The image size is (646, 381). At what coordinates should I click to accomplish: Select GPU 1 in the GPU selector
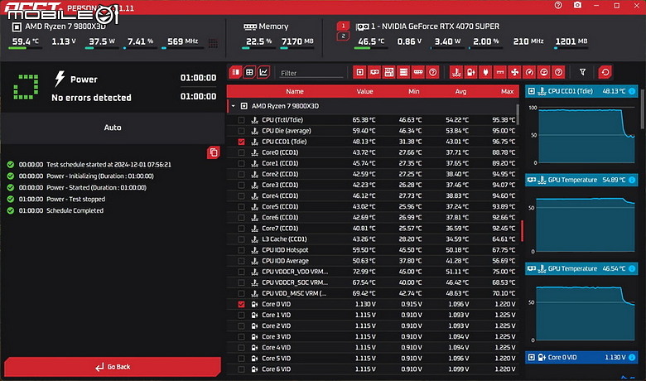[343, 26]
